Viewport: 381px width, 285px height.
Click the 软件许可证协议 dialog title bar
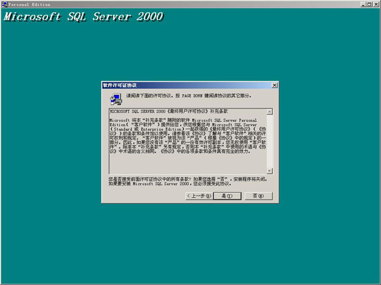[x=190, y=85]
